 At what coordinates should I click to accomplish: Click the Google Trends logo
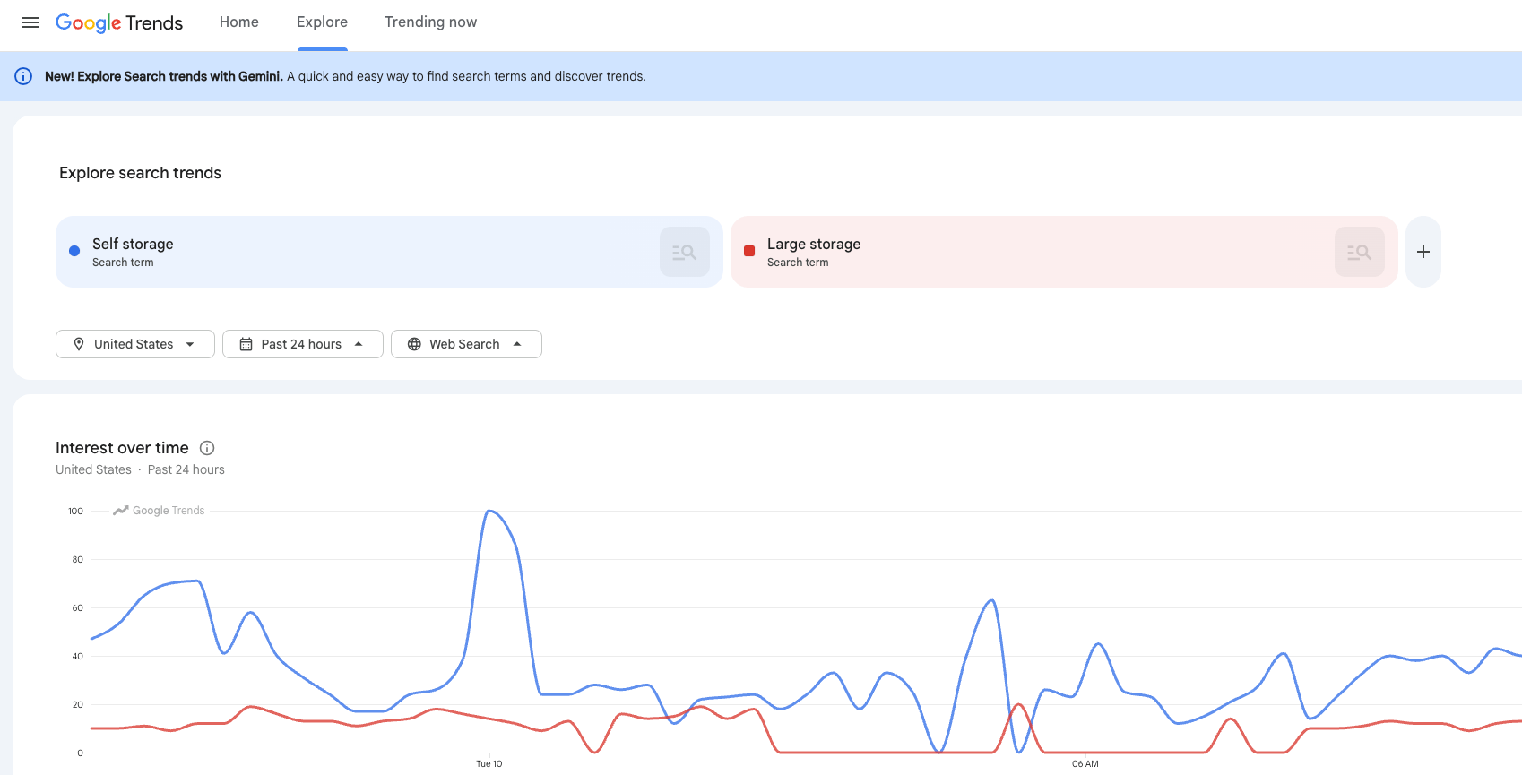click(x=119, y=22)
